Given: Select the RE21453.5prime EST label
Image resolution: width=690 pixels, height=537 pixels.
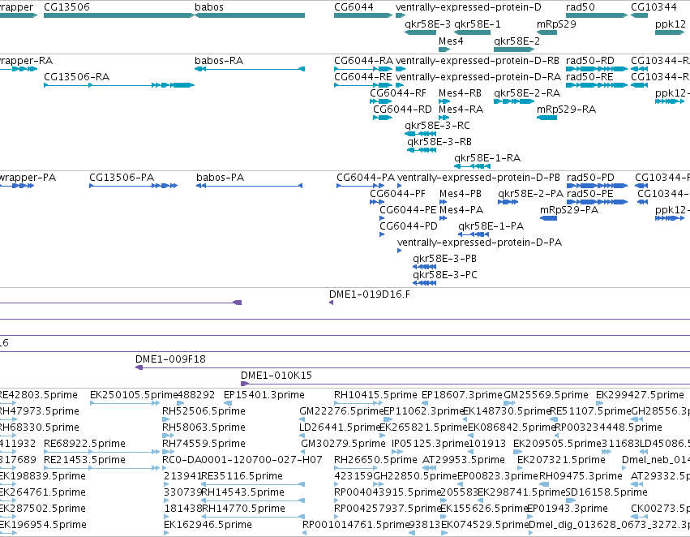Looking at the screenshot, I should tap(85, 461).
